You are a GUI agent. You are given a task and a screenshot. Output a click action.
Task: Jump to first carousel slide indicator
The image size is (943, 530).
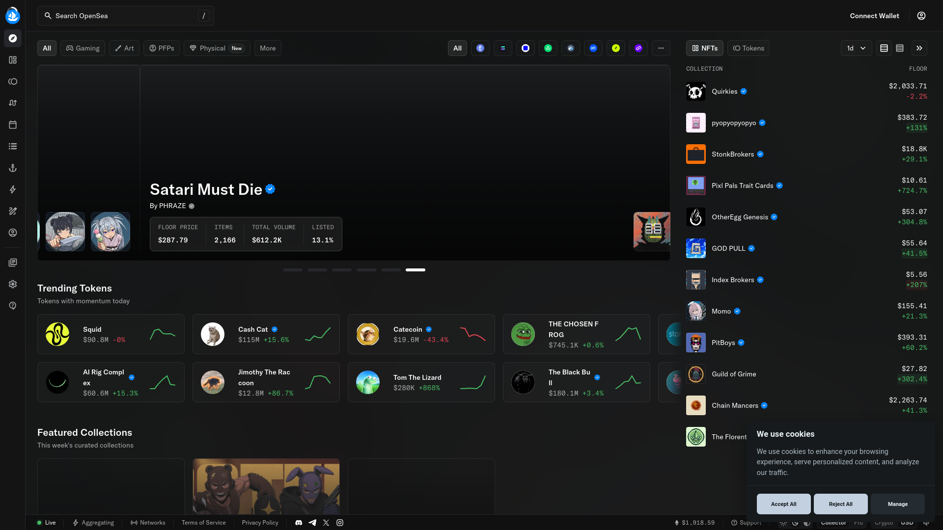point(293,270)
